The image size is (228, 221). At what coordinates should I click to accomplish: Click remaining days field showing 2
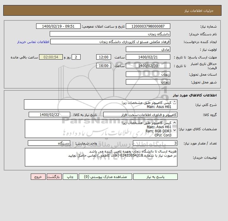[76, 57]
